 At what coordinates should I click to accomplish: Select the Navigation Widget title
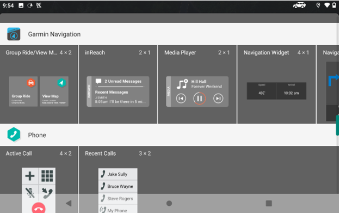[x=266, y=53]
